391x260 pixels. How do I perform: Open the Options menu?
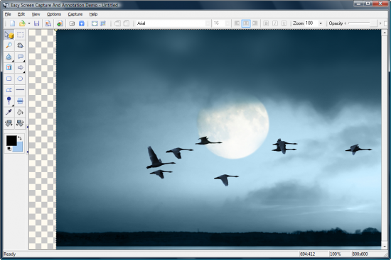click(x=54, y=14)
